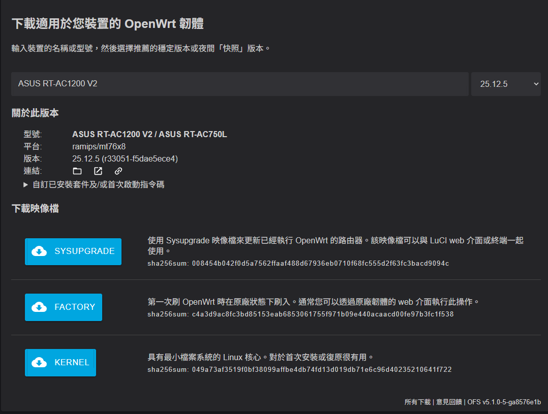Open the 25.12.5 version dropdown

pyautogui.click(x=506, y=84)
